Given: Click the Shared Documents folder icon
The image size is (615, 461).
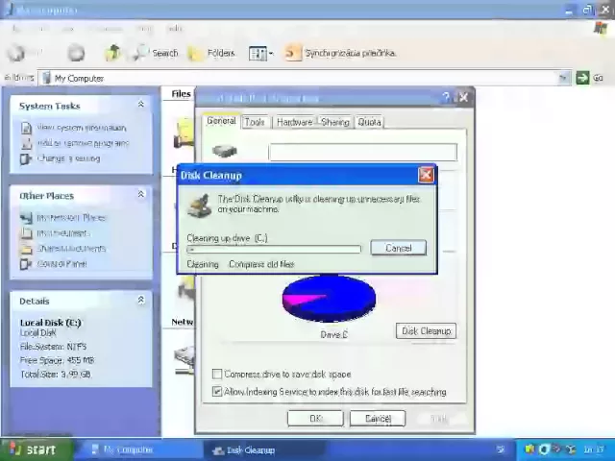Looking at the screenshot, I should 26,249.
